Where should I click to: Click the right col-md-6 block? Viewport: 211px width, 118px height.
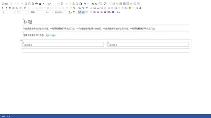[148, 45]
